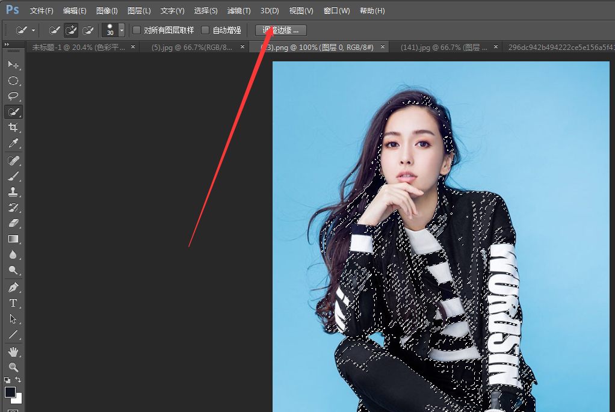Select the Lasso tool
Screen dimensions: 615x412
pyautogui.click(x=13, y=96)
